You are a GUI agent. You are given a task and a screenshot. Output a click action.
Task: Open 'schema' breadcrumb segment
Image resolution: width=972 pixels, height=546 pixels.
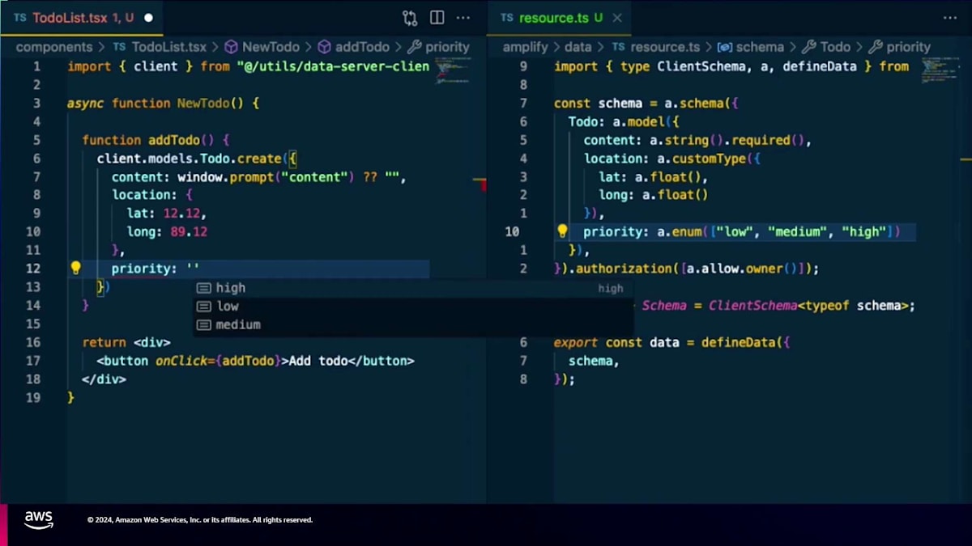coord(760,47)
